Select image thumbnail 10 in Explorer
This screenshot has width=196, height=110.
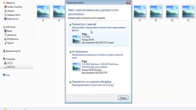click(188, 12)
